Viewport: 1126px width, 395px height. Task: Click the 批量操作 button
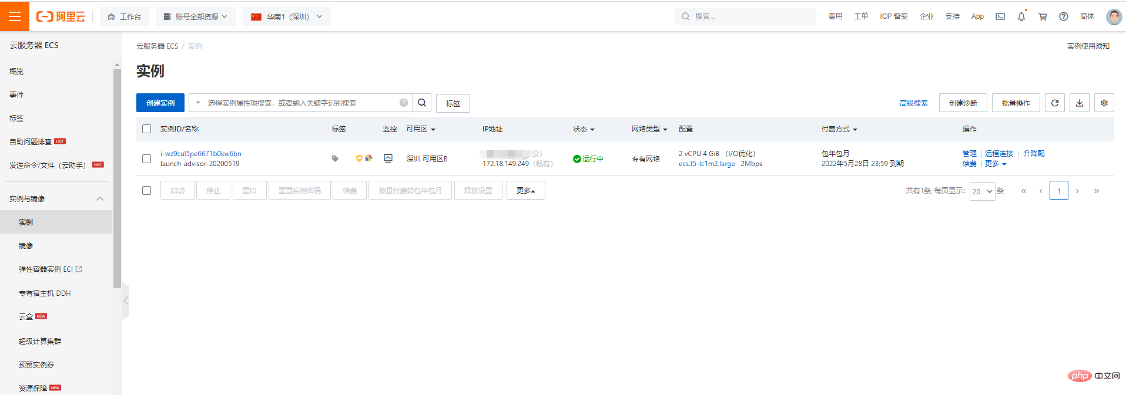pyautogui.click(x=1016, y=103)
